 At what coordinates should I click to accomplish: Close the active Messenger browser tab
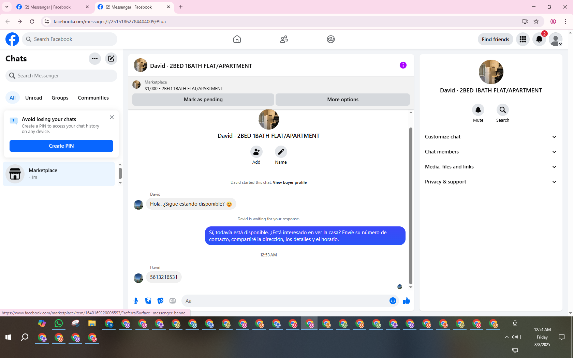(x=168, y=7)
